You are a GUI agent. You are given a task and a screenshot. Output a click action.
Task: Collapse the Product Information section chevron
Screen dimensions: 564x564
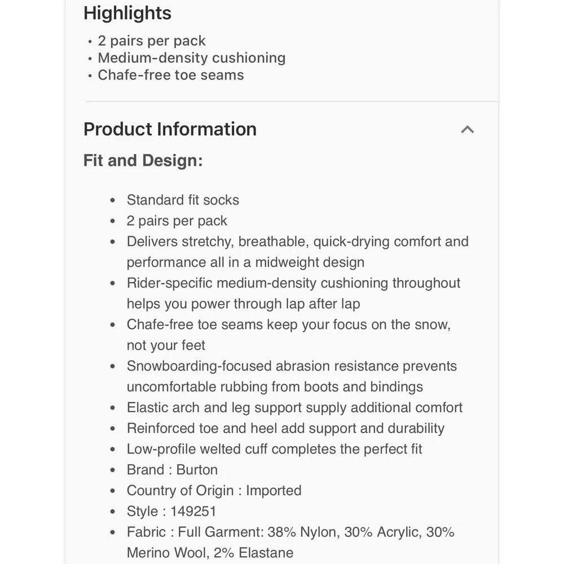[x=467, y=130]
